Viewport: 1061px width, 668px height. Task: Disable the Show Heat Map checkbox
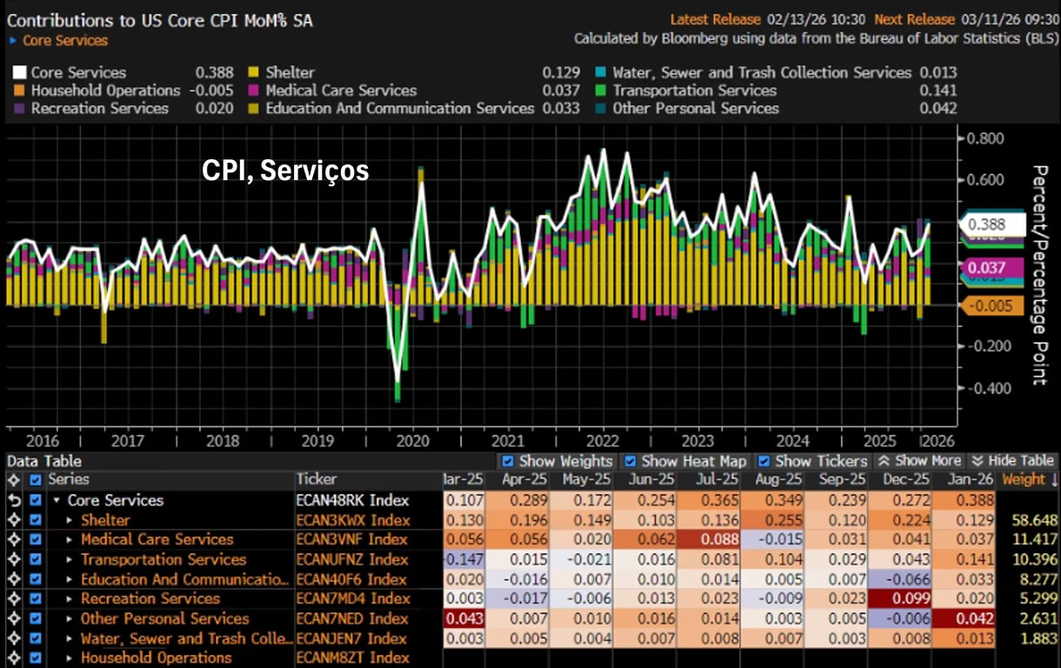click(630, 461)
